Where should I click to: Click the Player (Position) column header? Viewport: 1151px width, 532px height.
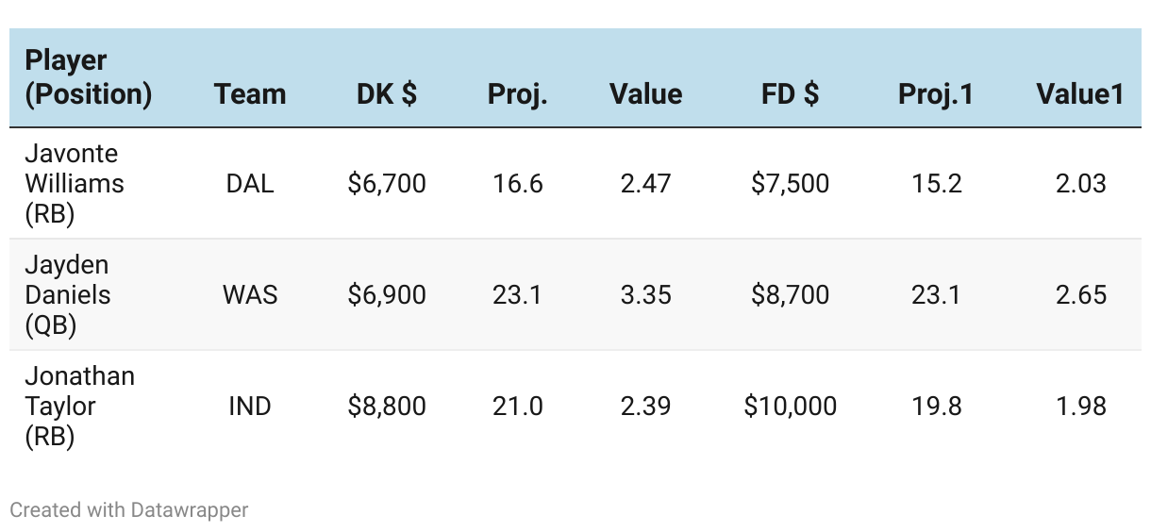[x=88, y=77]
